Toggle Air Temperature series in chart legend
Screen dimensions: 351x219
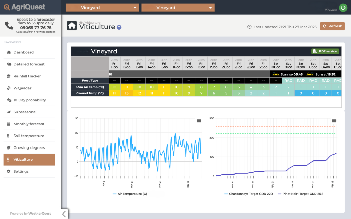130,194
